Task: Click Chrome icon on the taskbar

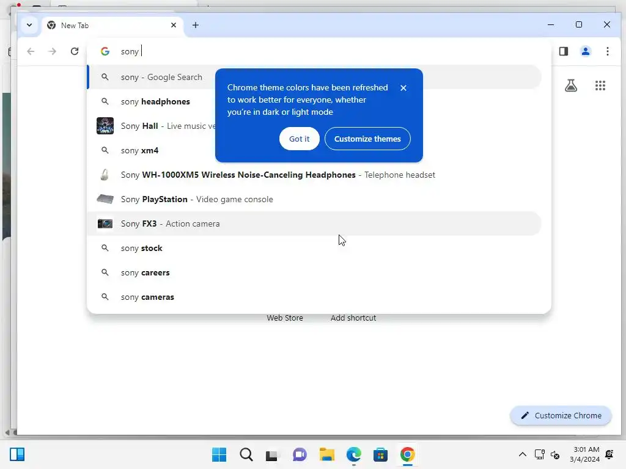Action: click(x=407, y=454)
